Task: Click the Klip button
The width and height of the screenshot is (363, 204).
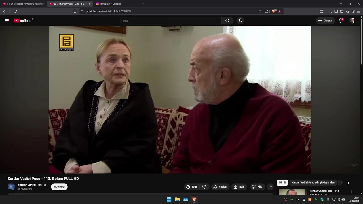Action: click(x=258, y=187)
